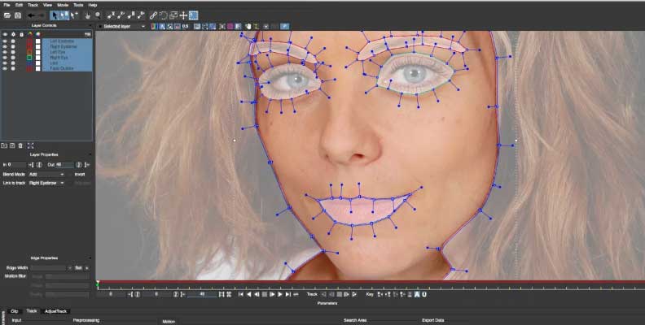Open the Blend Mode dropdown
This screenshot has width=645, height=325.
47,174
